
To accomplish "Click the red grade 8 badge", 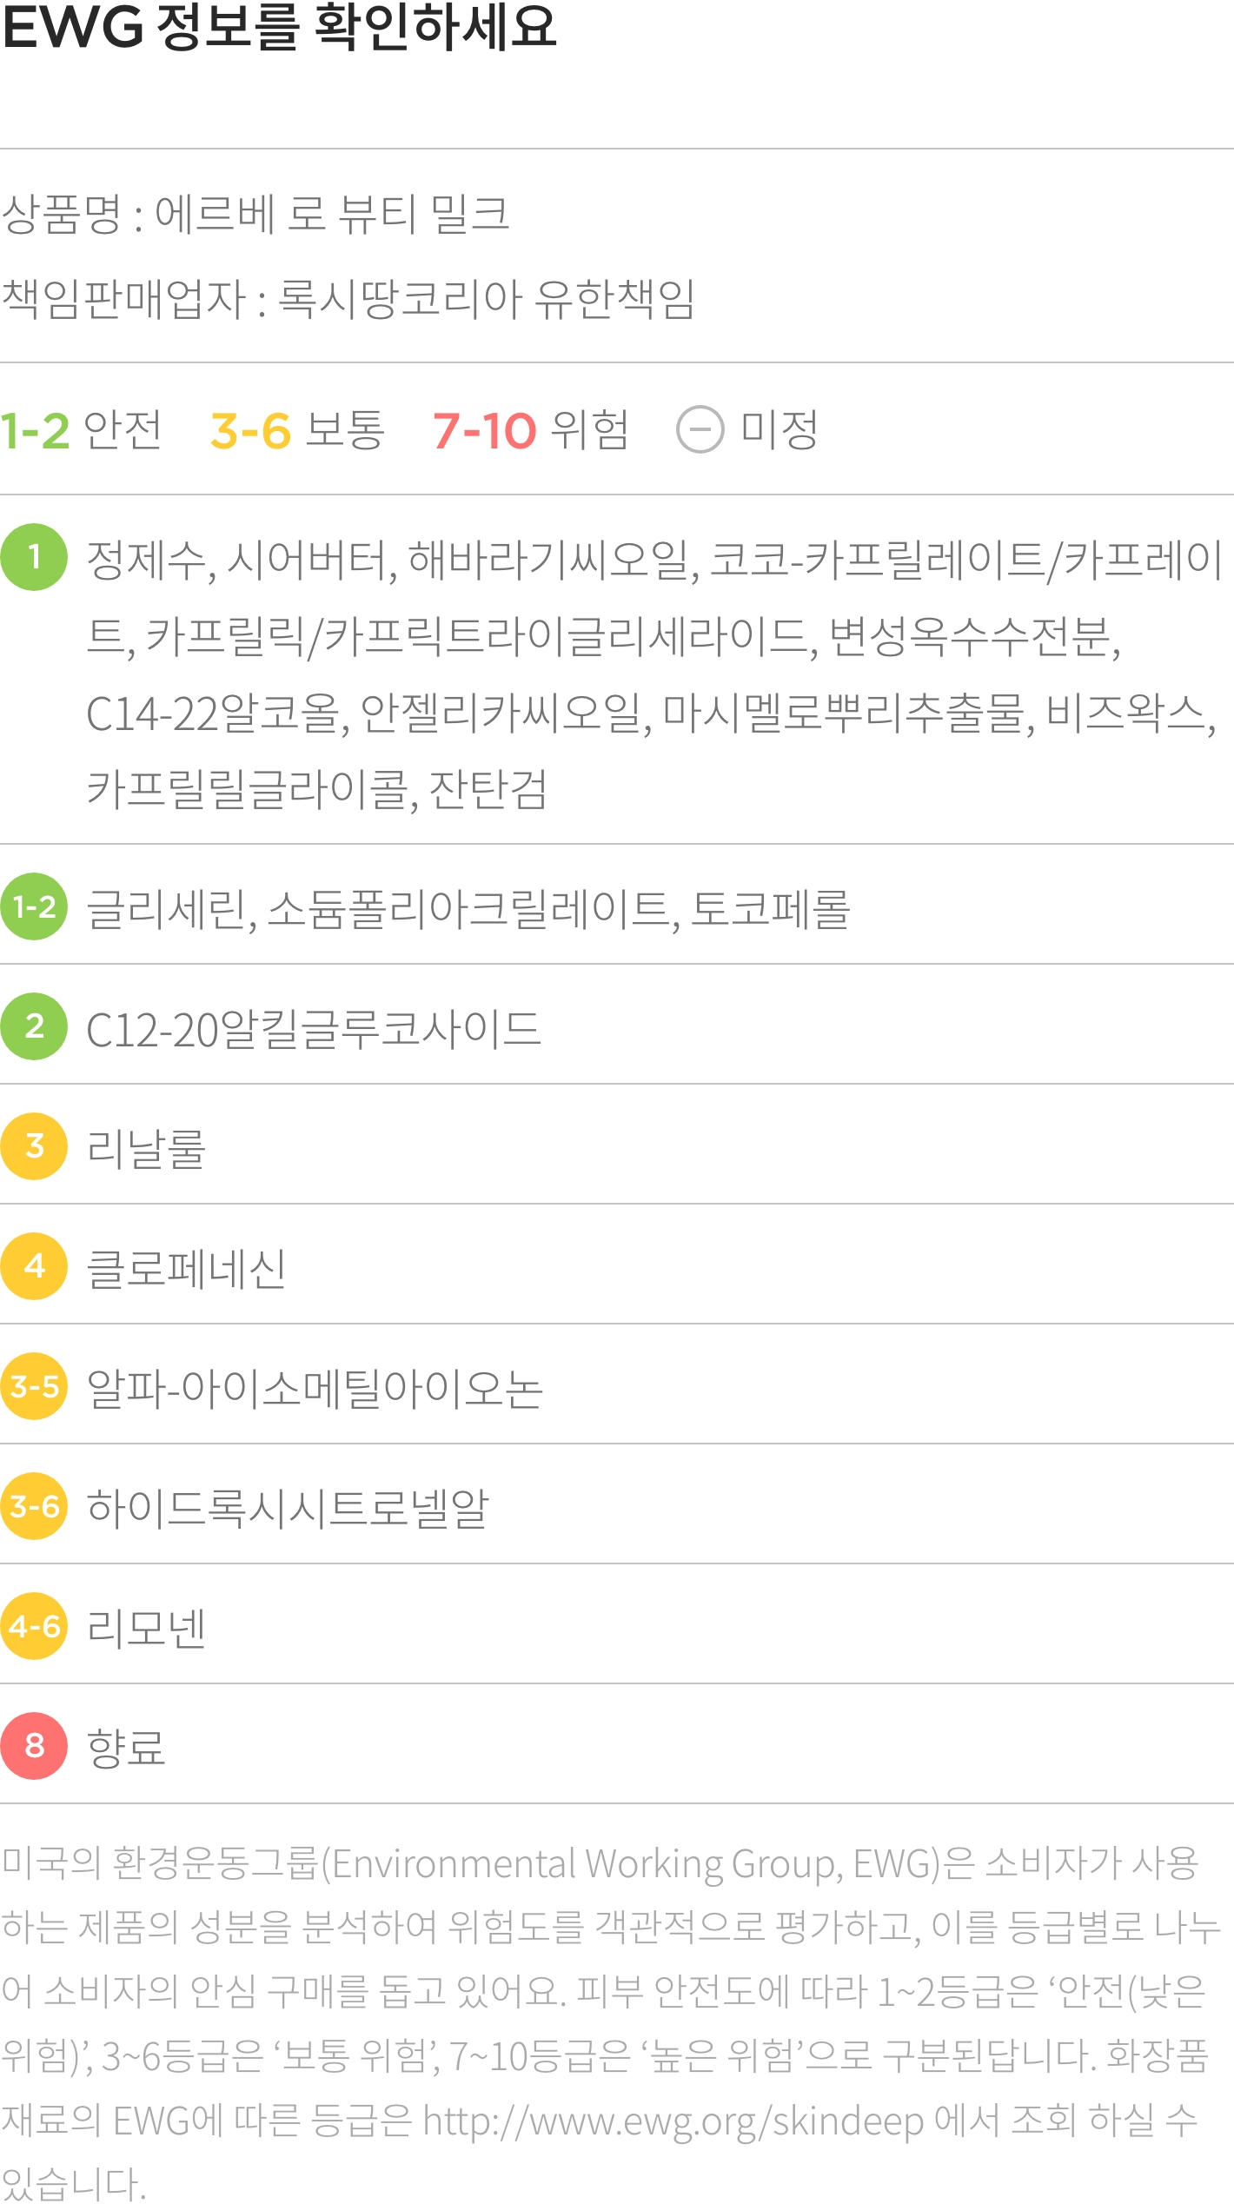I will (x=34, y=1746).
